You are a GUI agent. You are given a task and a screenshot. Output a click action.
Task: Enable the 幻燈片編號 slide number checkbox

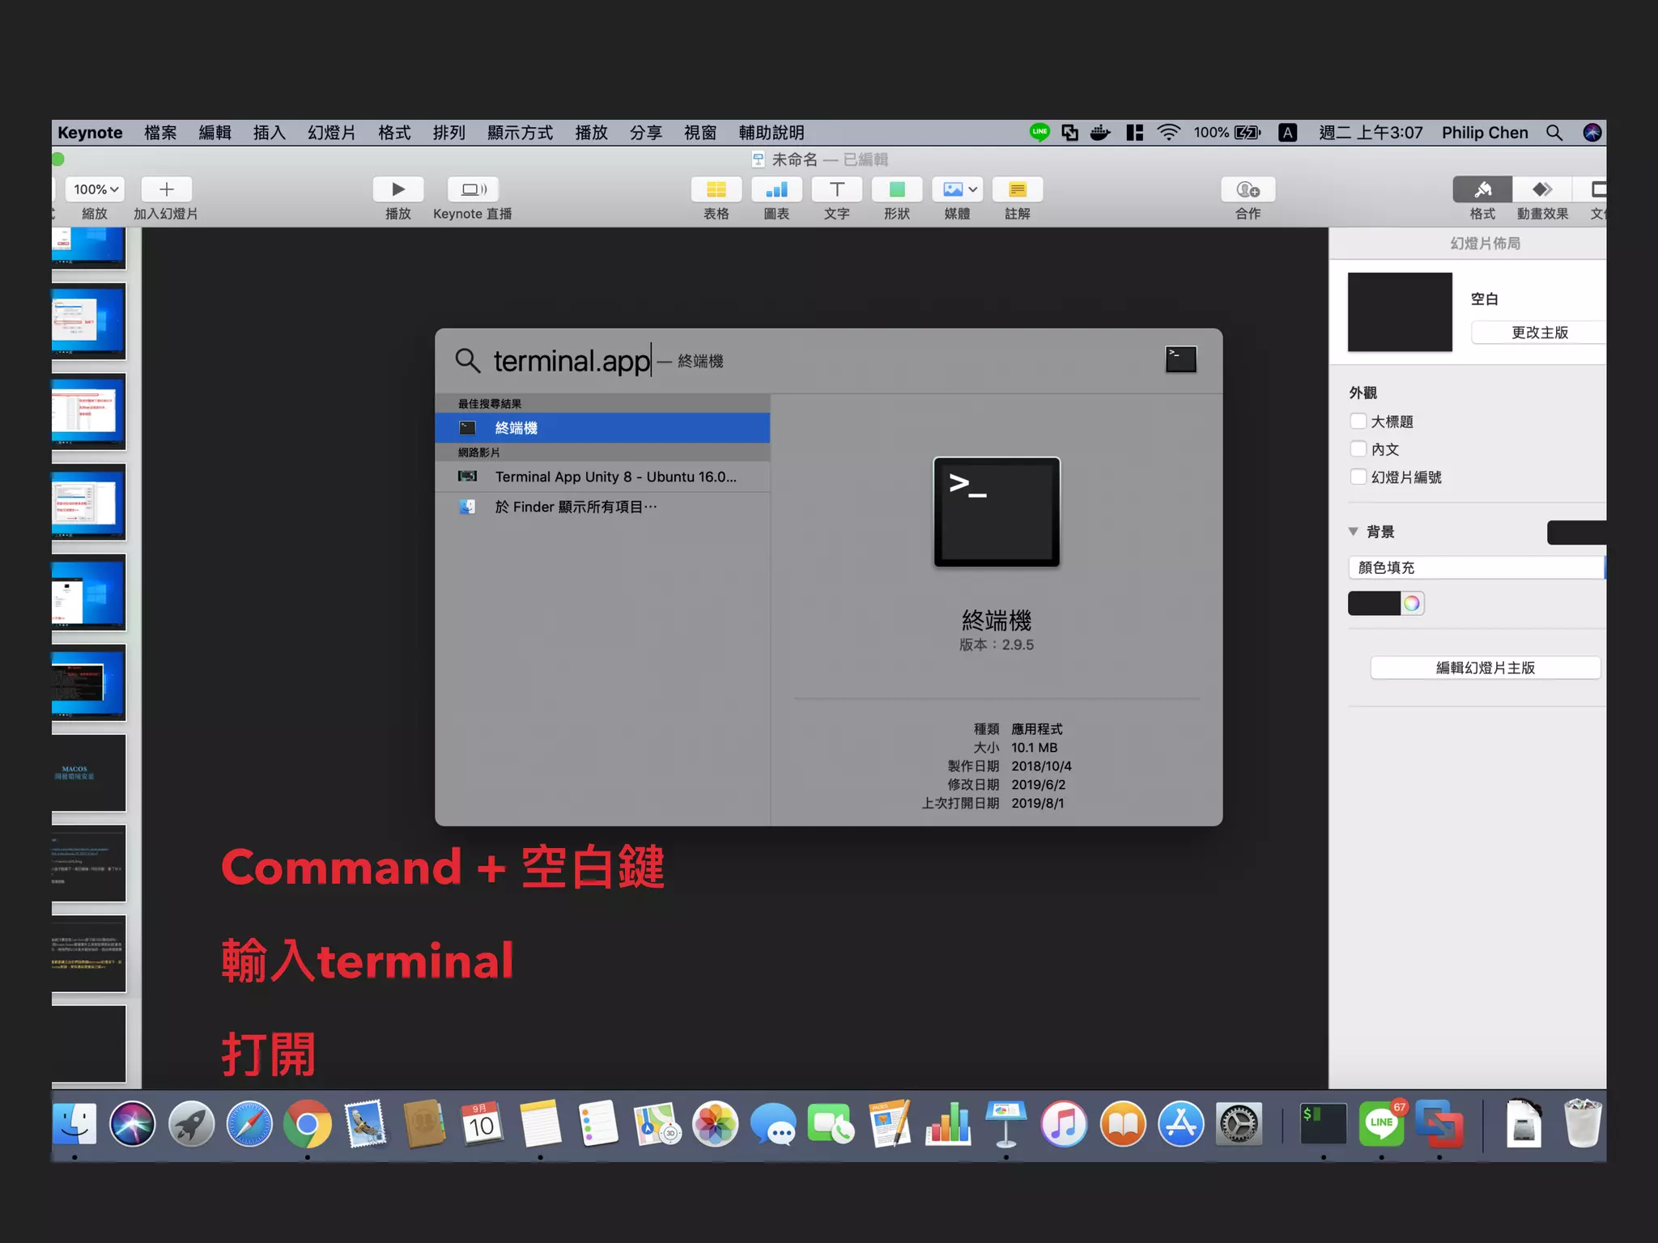[1358, 477]
